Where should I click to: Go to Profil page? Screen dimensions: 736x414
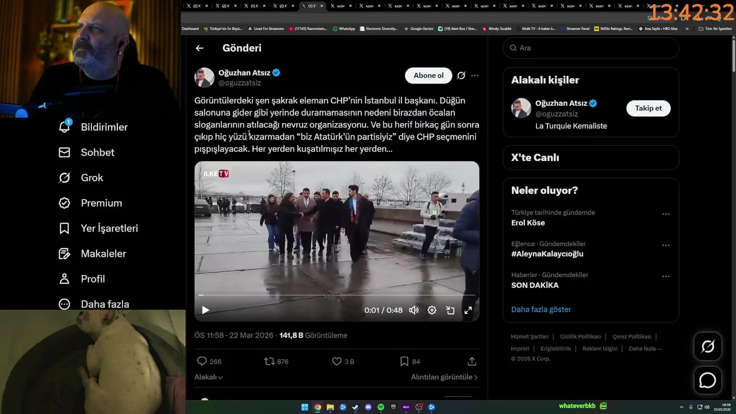coord(82,279)
